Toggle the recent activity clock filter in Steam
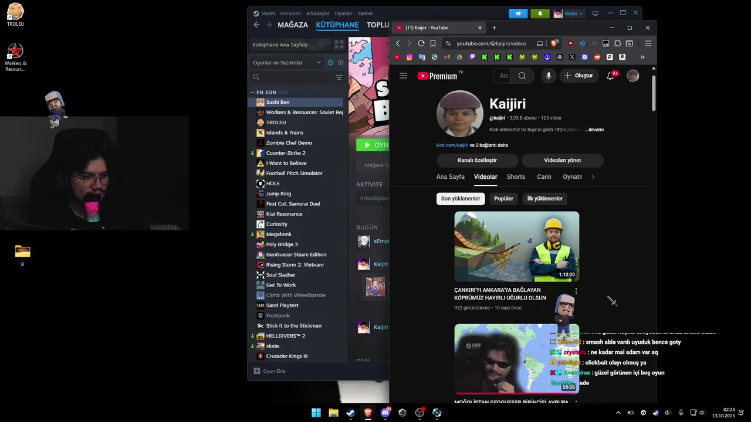The image size is (751, 422). tap(330, 63)
